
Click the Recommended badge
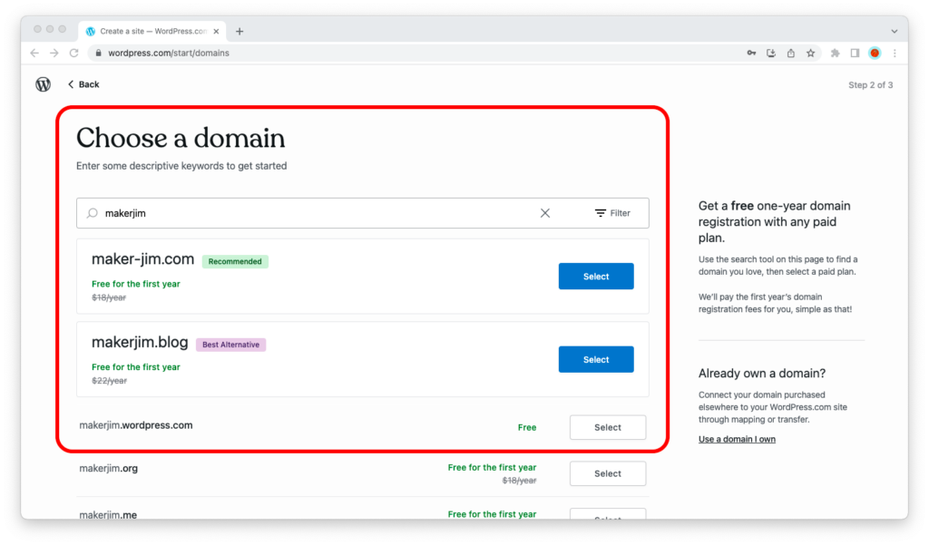[x=235, y=261]
